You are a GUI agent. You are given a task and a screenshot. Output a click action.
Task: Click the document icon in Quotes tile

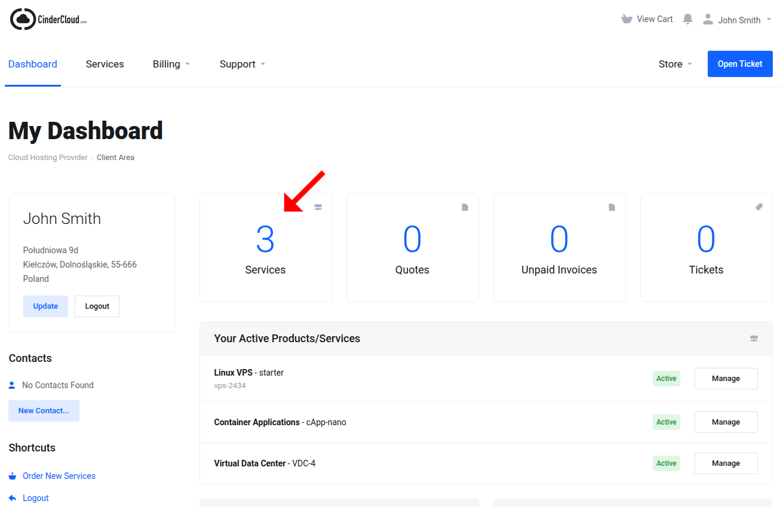(x=465, y=207)
